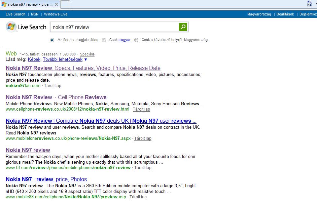Open the MSN top bar link
The height and width of the screenshot is (201, 317).
35,14
